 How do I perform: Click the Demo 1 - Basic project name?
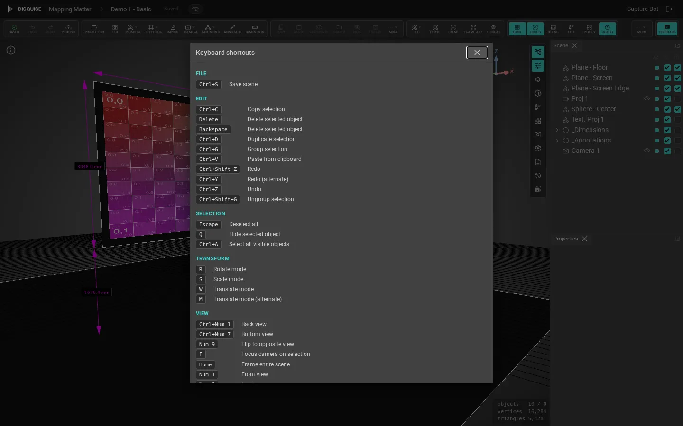131,9
